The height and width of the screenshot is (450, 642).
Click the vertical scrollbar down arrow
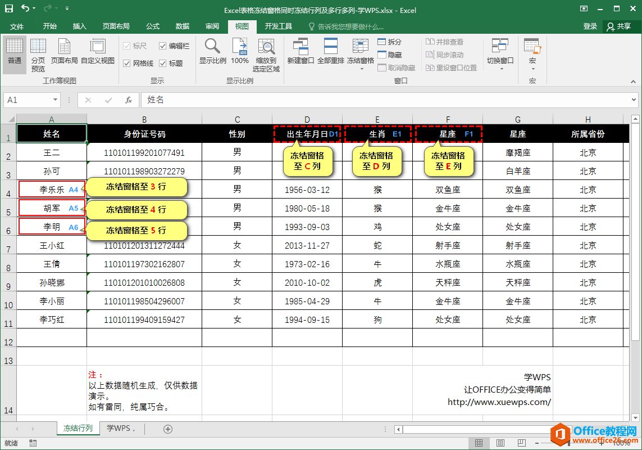click(635, 417)
